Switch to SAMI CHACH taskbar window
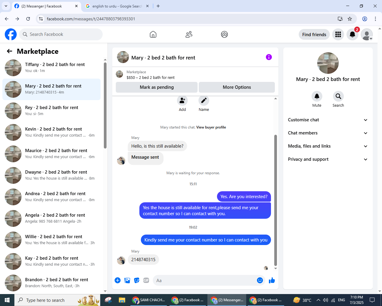 coord(149,300)
